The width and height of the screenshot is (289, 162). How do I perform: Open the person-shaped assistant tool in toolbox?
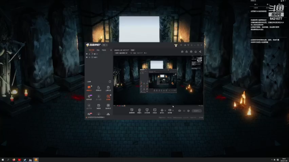click(99, 88)
